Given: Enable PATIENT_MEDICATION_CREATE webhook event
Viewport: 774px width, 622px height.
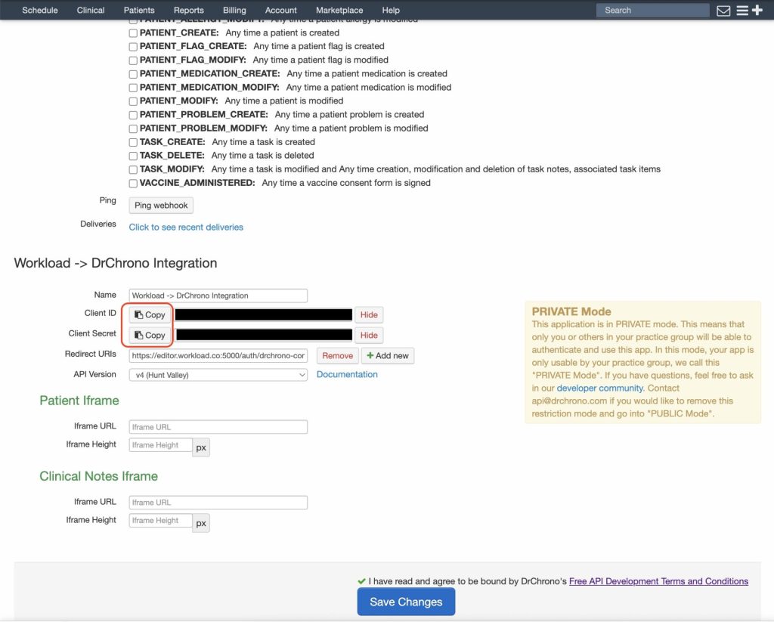Looking at the screenshot, I should point(133,74).
